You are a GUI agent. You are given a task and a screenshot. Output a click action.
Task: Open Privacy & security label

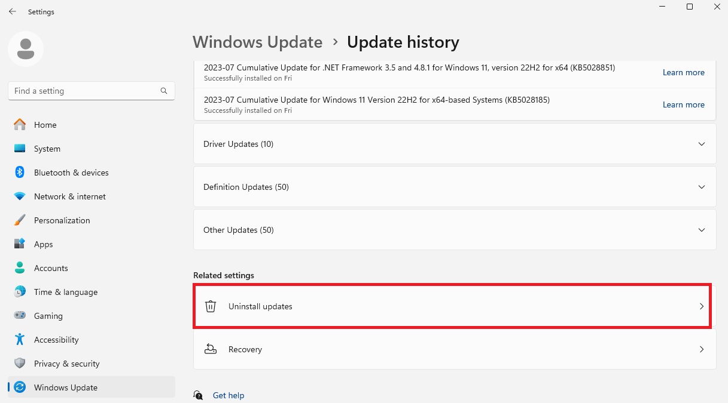click(67, 364)
